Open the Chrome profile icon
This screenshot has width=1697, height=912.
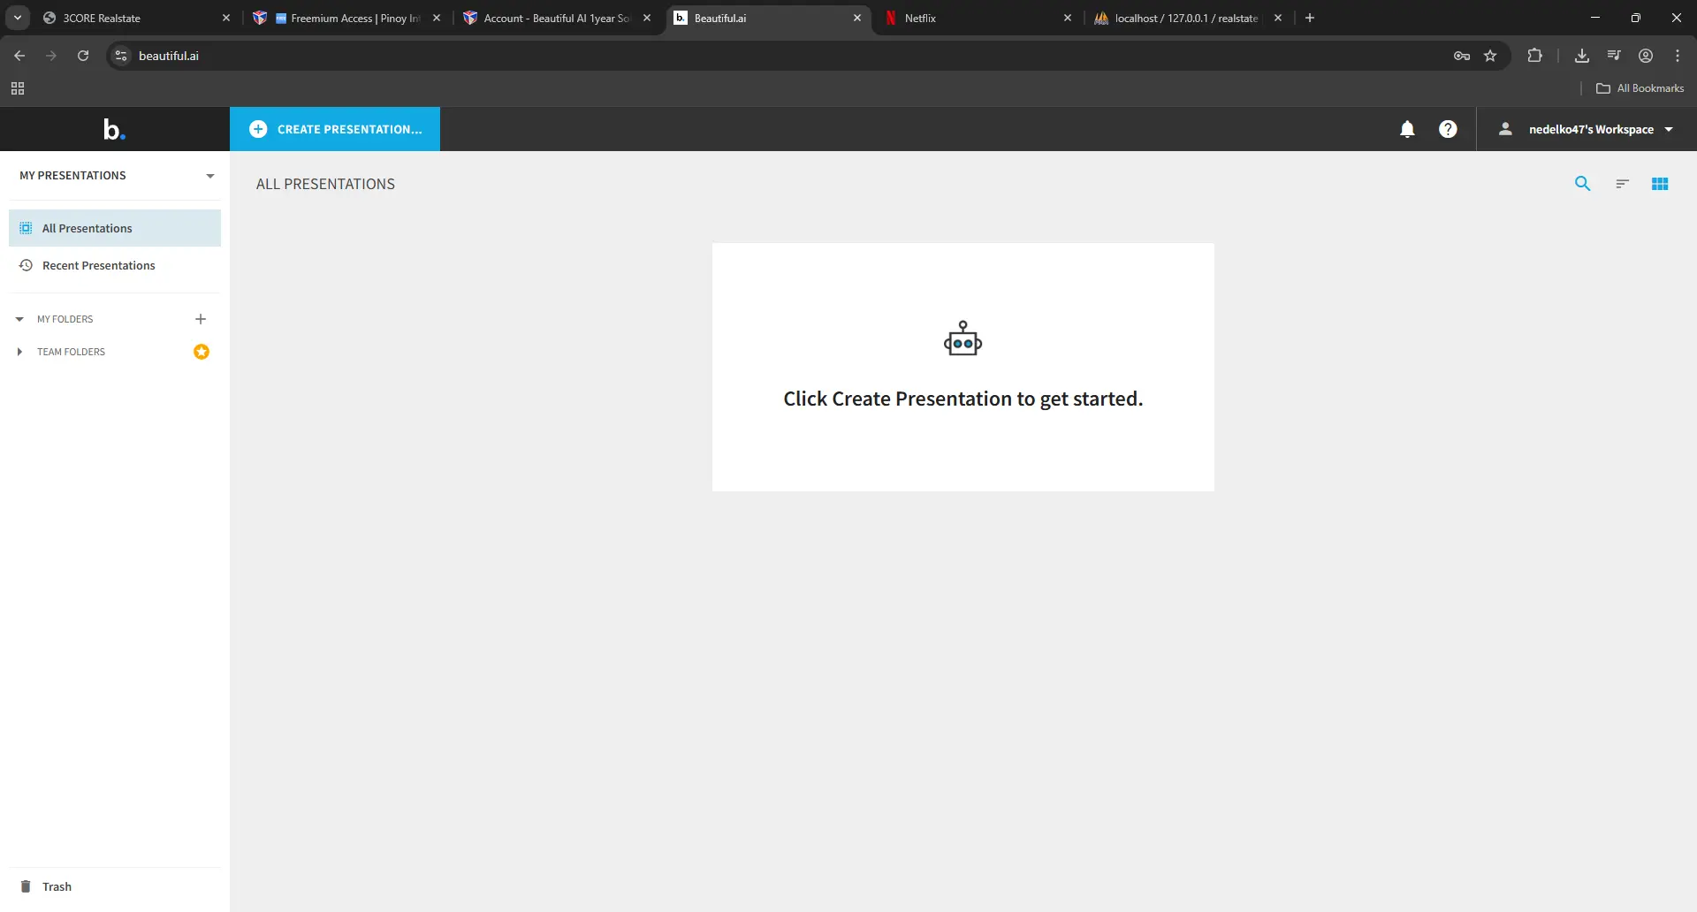(1646, 56)
